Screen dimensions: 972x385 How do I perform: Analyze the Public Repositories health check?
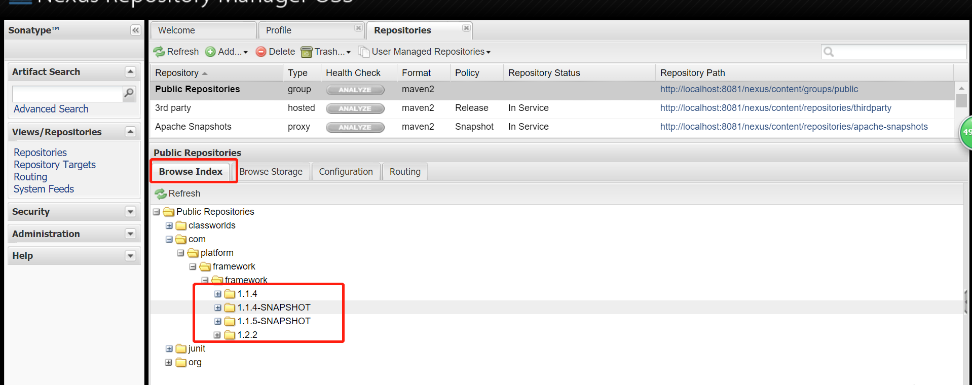point(355,90)
